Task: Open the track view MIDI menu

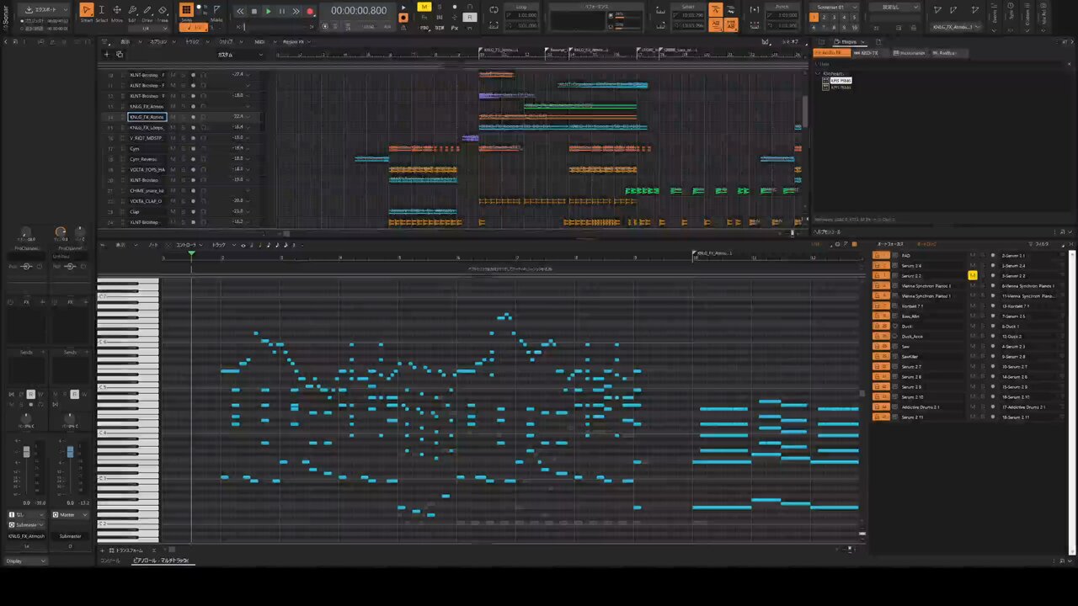Action: (260, 41)
